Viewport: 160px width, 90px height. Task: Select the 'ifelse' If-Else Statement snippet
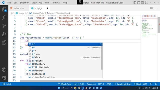click(64, 57)
